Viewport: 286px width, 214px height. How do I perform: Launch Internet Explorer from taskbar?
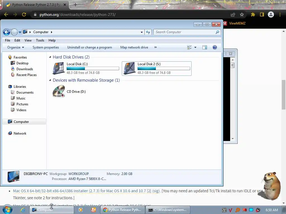pos(23,210)
